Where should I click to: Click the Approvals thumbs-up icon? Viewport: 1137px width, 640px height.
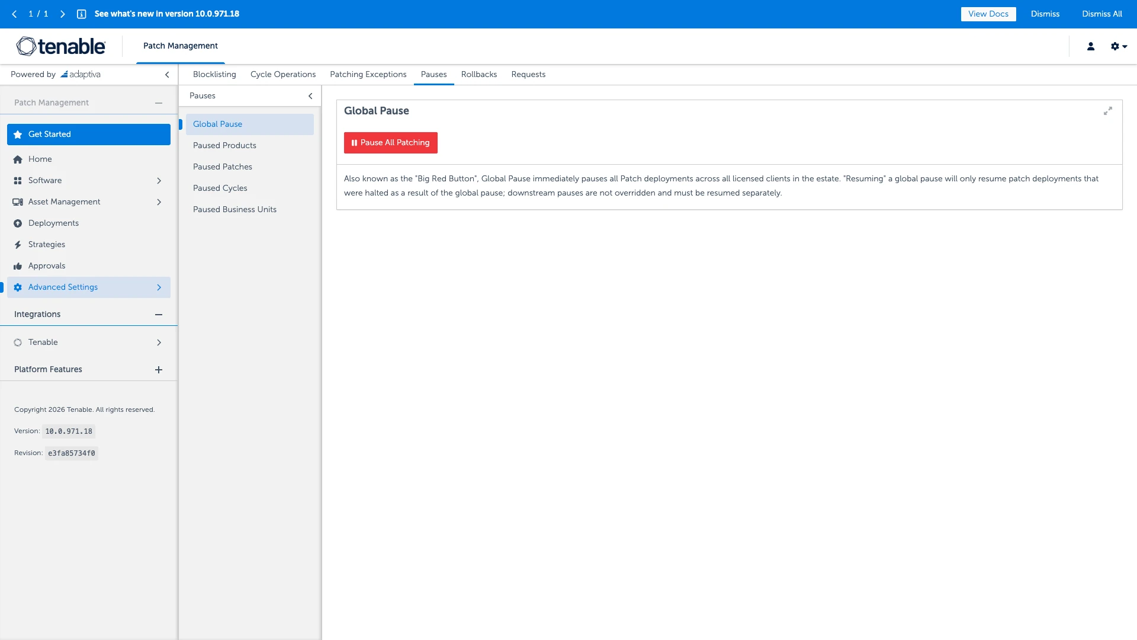point(18,266)
